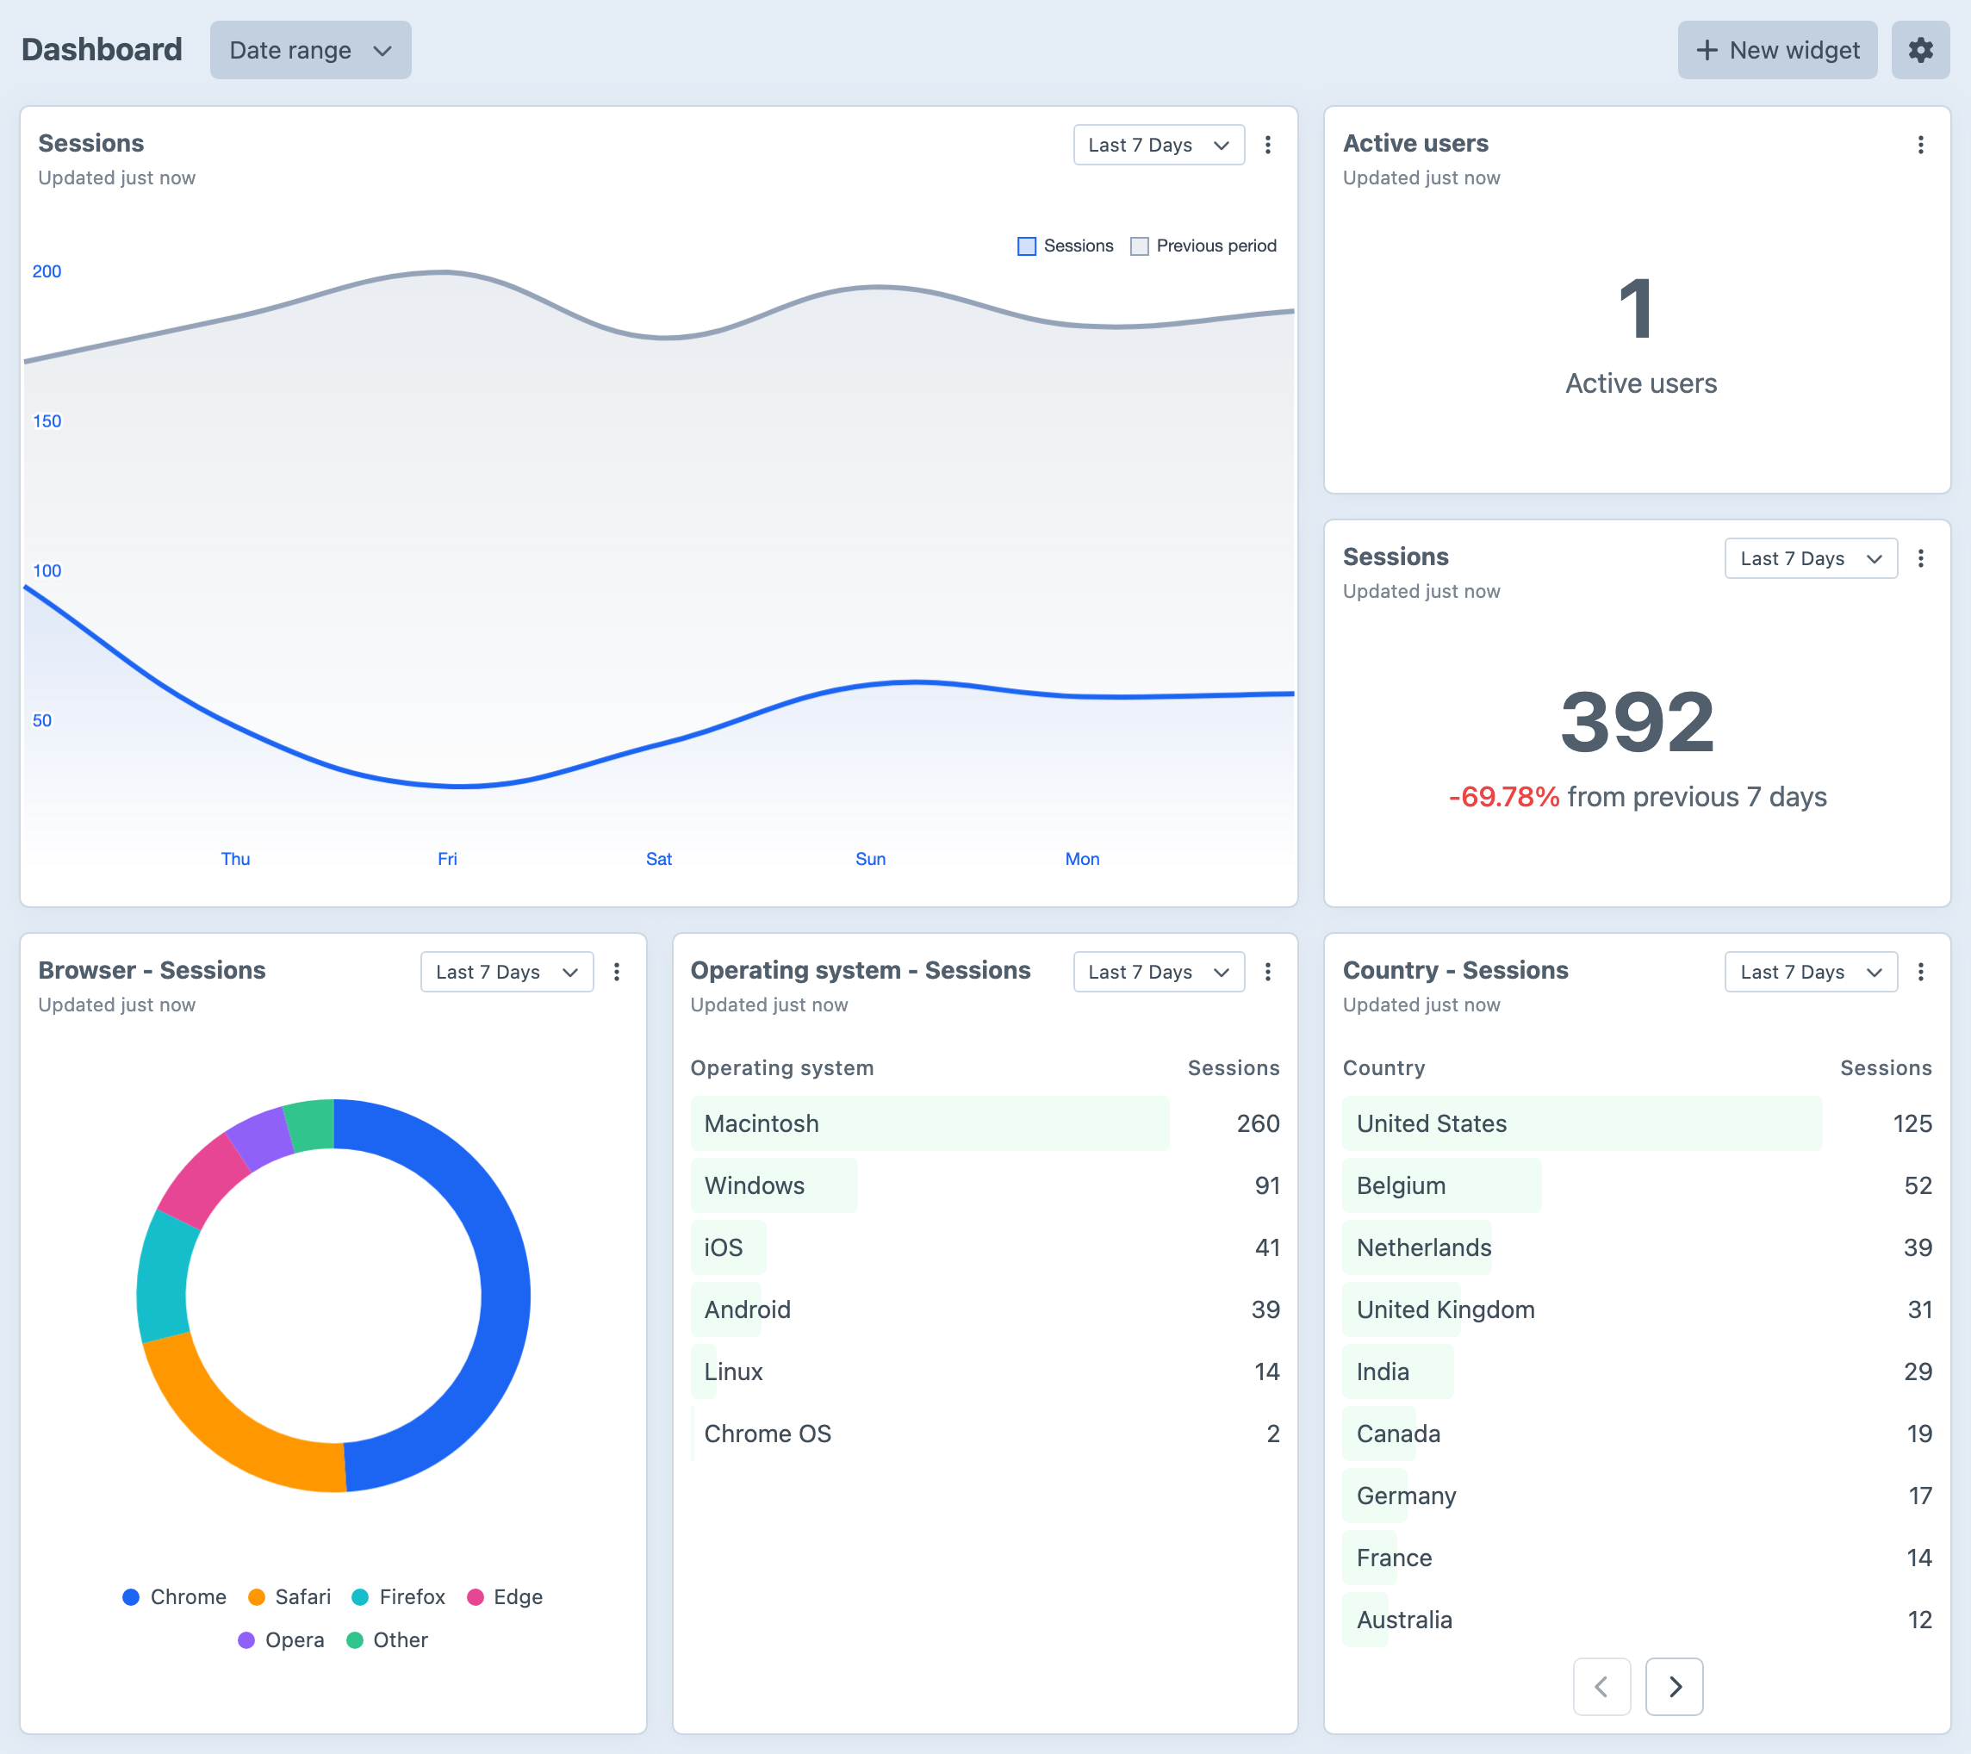Click the France row
The image size is (1971, 1754).
(x=1638, y=1558)
